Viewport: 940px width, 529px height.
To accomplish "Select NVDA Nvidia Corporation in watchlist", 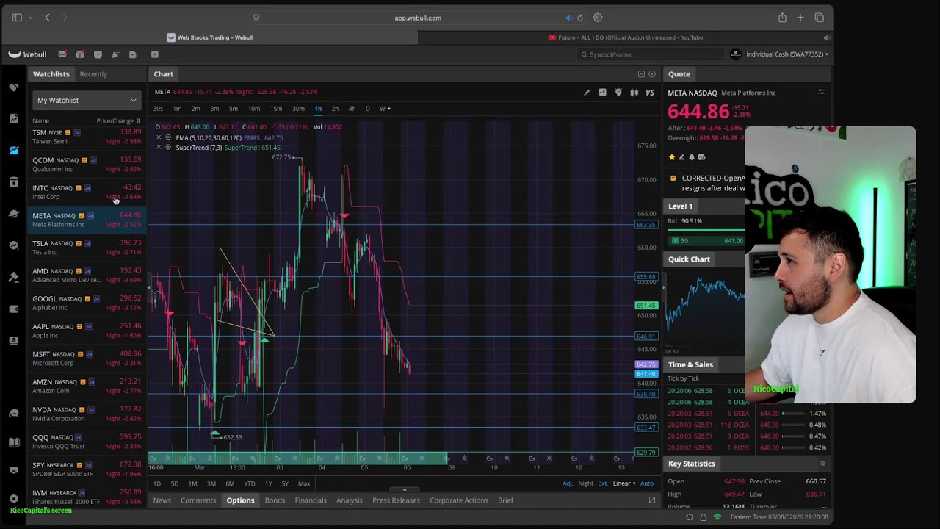I will point(87,414).
